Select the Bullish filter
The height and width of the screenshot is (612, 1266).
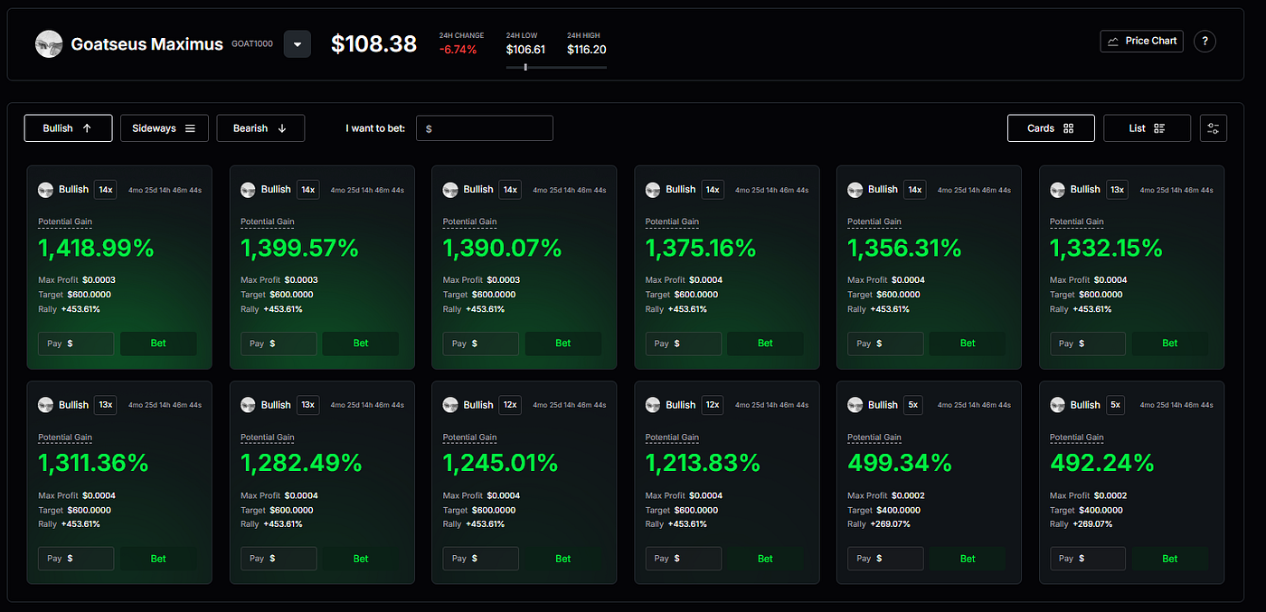[x=69, y=128]
